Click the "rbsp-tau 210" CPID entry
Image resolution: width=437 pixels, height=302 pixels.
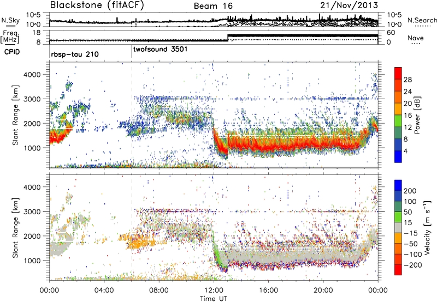75,54
